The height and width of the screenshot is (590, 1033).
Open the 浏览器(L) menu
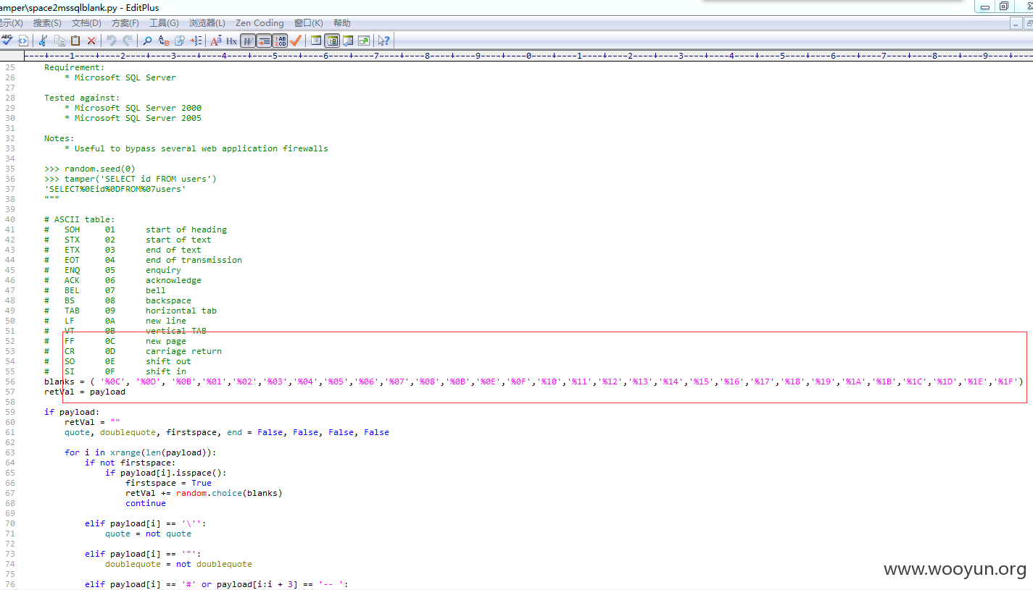point(207,23)
